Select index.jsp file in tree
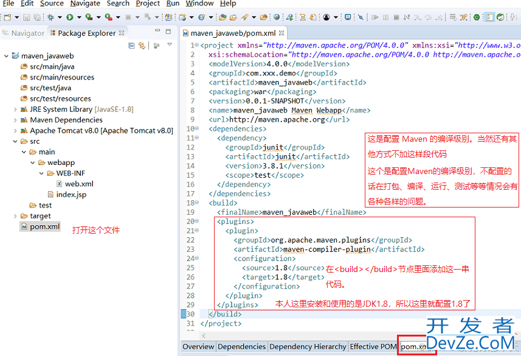This screenshot has height=356, width=521. tap(67, 194)
